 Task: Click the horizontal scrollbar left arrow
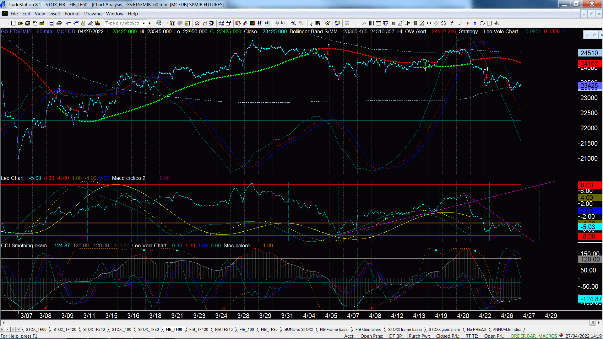point(3,323)
